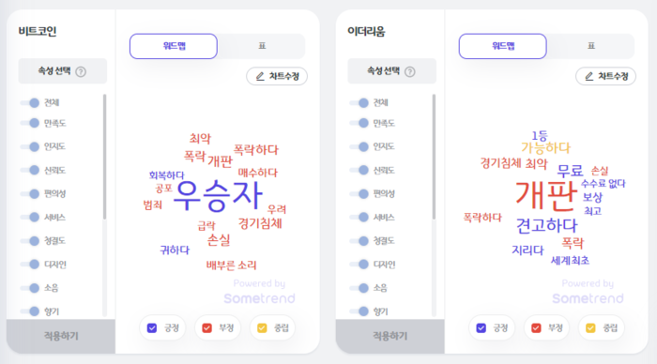Disable the 전체 switch in Bitcoin panel

click(30, 102)
